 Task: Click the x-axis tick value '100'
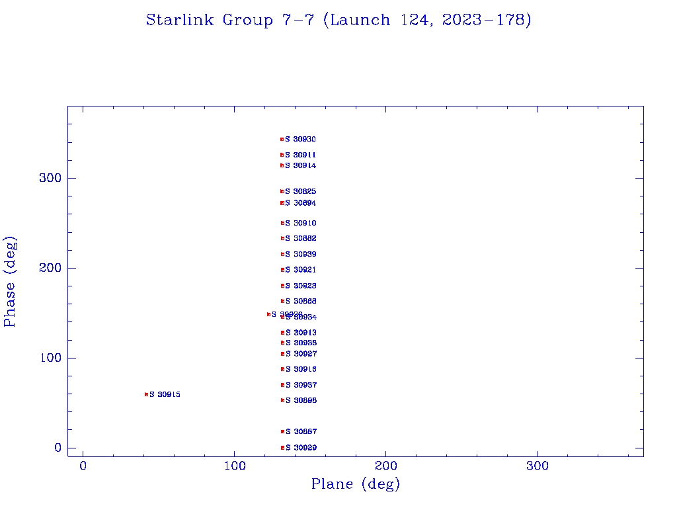tap(235, 466)
